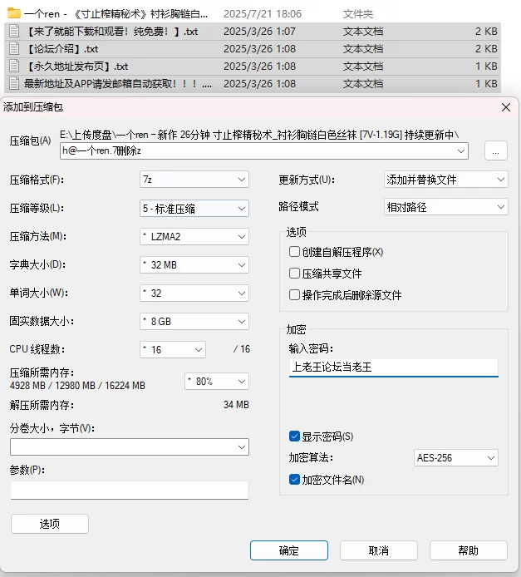521x577 pixels.
Task: Click the 4928 MB / 12980 MB / 16224 MB text
Action: [x=77, y=386]
